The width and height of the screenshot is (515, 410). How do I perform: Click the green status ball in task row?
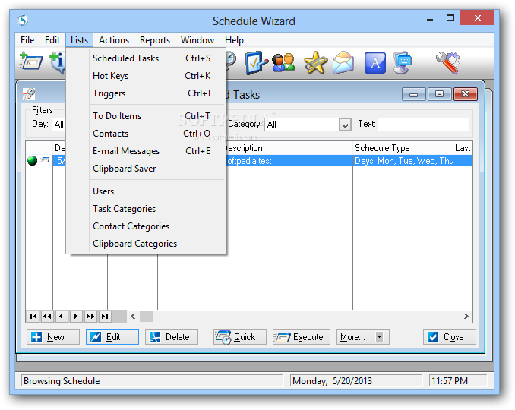(32, 161)
